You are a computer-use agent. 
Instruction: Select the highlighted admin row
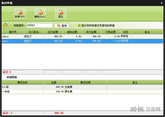click(82, 41)
